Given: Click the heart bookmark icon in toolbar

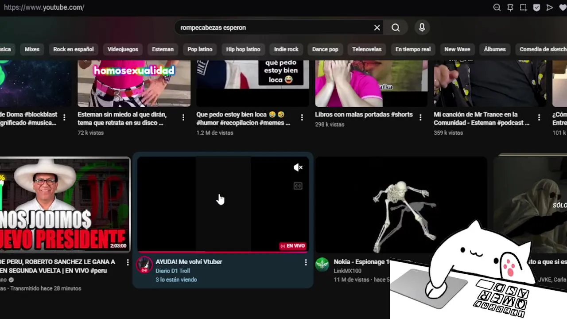Looking at the screenshot, I should coord(563,8).
